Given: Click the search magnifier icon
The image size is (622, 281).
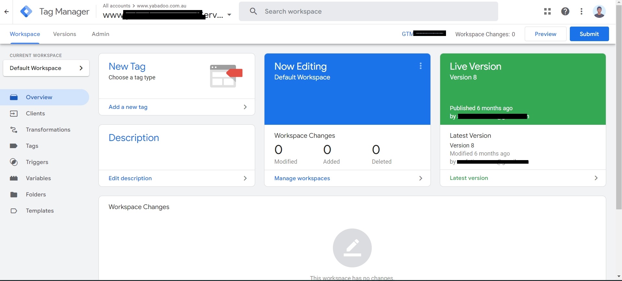Looking at the screenshot, I should coord(253,11).
